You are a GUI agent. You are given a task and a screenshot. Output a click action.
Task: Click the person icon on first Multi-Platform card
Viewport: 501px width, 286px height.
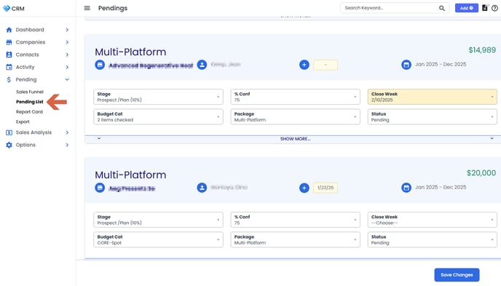(x=202, y=65)
